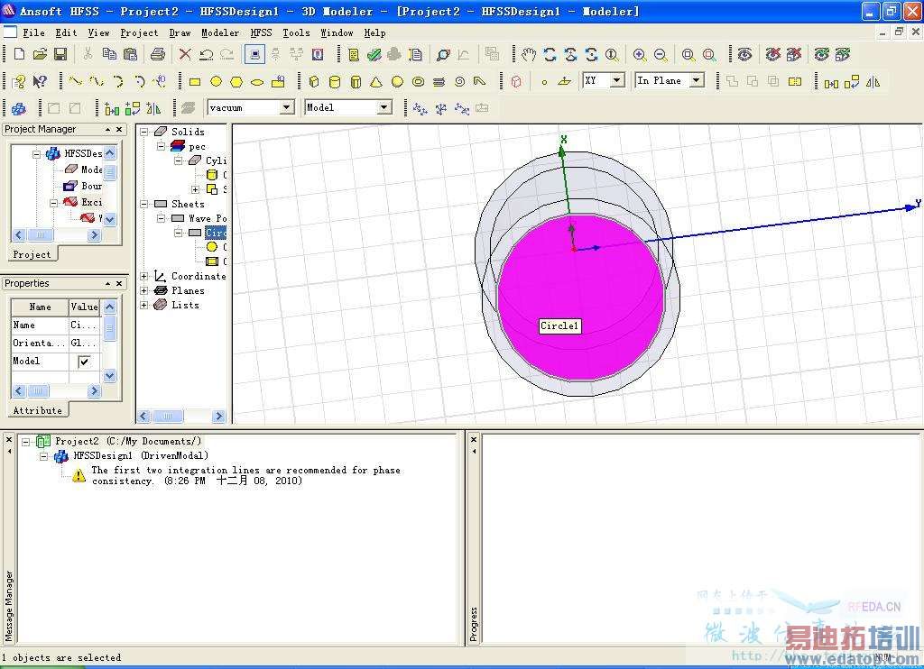Close the Project Manager panel
Image resolution: width=924 pixels, height=669 pixels.
[x=119, y=130]
